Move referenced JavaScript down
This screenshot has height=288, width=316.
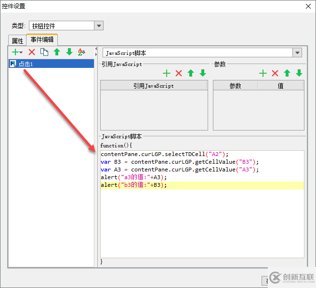[x=203, y=73]
